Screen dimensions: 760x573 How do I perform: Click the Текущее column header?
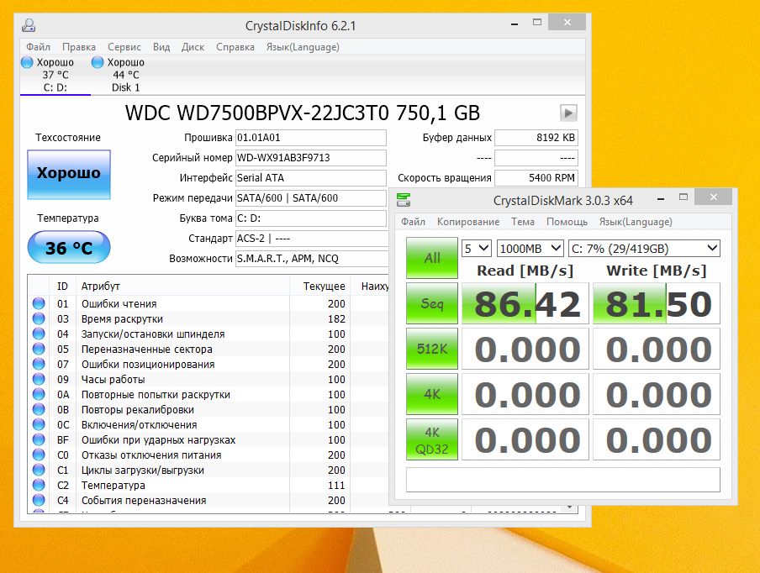click(x=319, y=286)
